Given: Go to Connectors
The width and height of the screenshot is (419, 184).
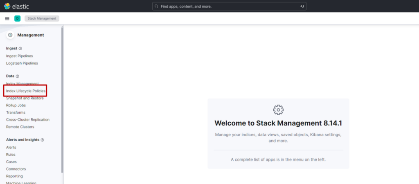Looking at the screenshot, I should tap(16, 169).
